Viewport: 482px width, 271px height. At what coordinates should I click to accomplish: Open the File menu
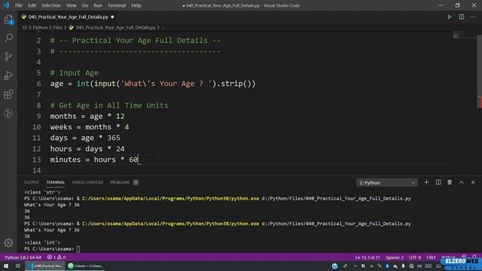[x=19, y=5]
